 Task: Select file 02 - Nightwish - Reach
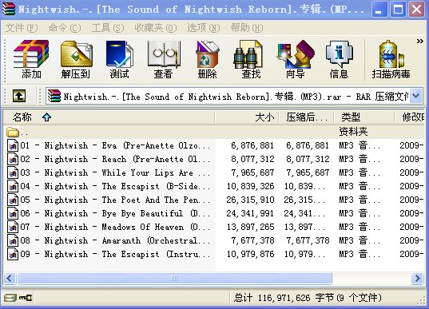[214, 159]
